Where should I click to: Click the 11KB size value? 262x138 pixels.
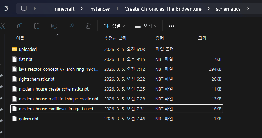216,89
